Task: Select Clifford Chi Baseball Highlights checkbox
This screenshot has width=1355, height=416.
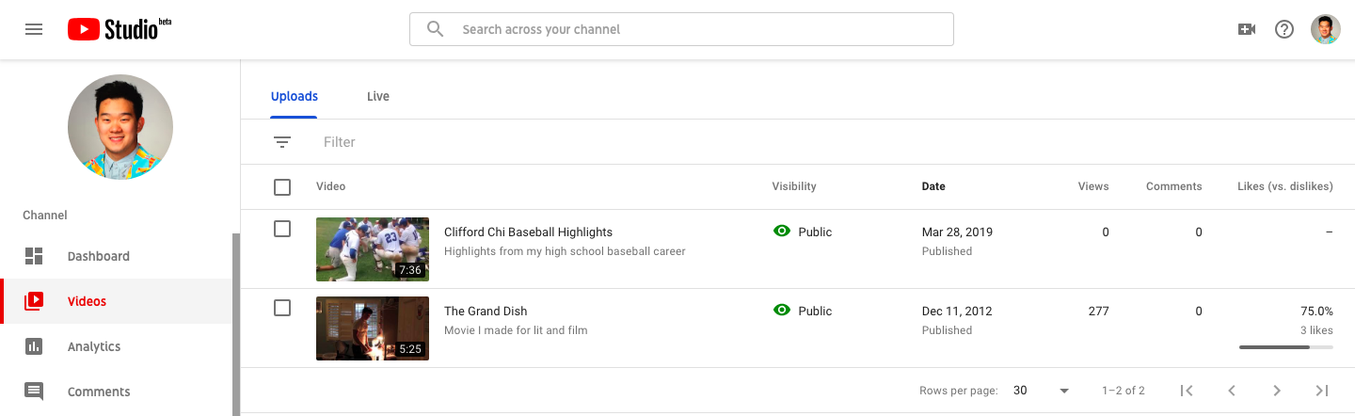Action: pos(282,229)
